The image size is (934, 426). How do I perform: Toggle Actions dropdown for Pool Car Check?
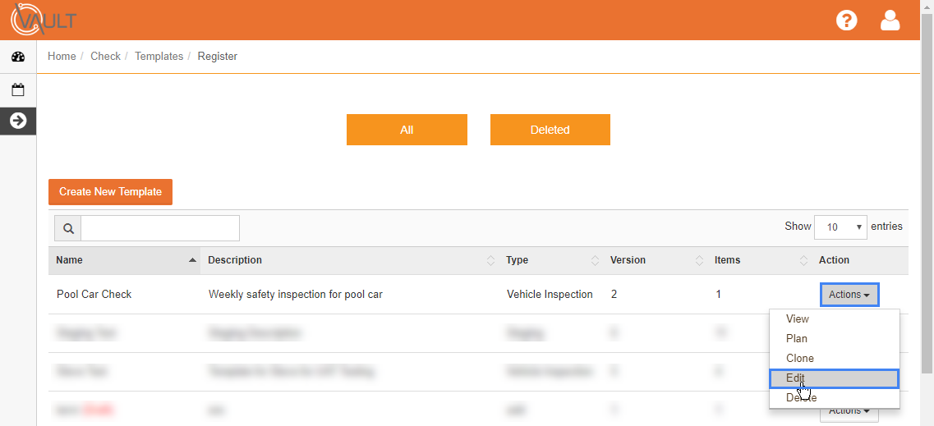[x=849, y=295]
